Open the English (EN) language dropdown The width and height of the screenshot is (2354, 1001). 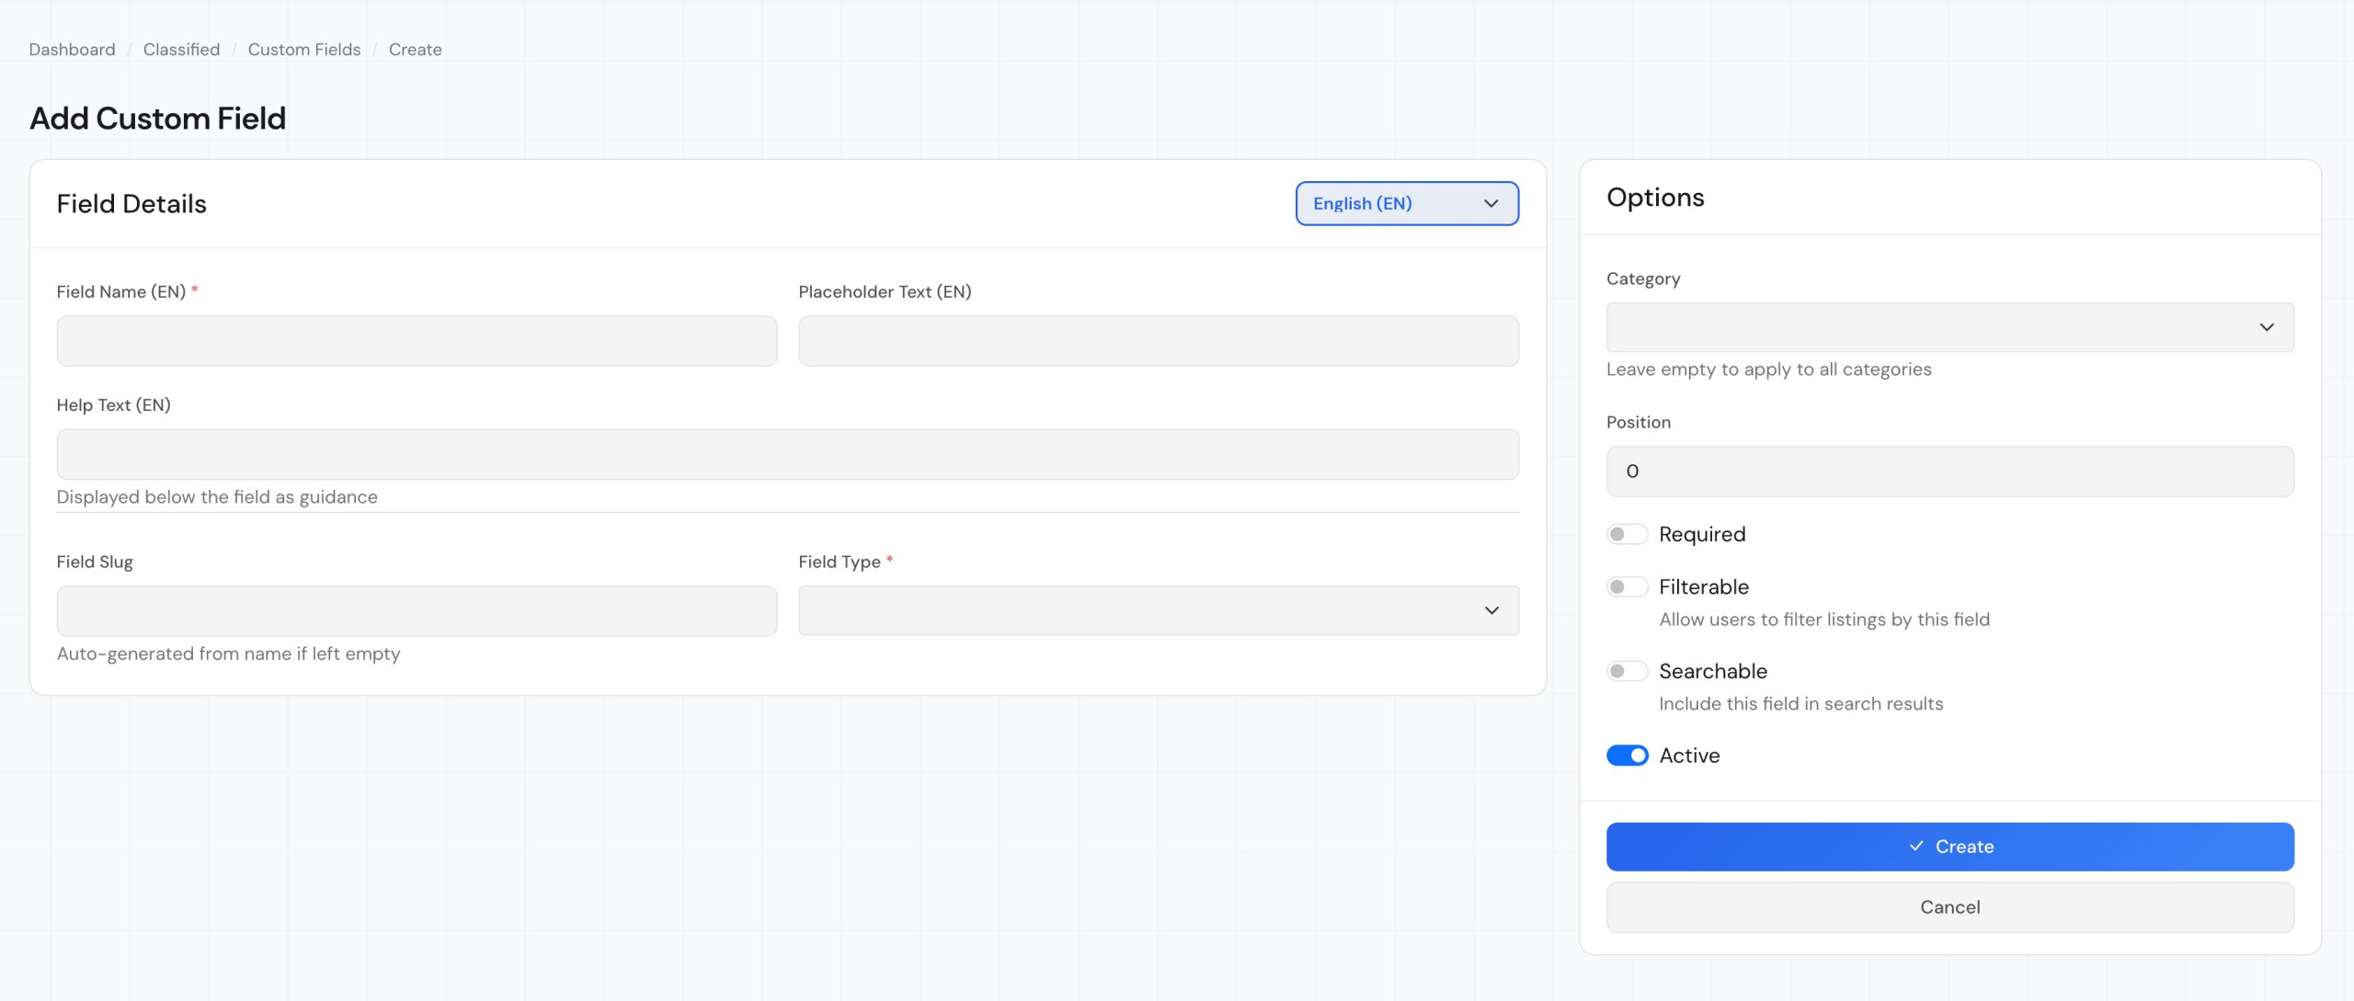(1406, 203)
